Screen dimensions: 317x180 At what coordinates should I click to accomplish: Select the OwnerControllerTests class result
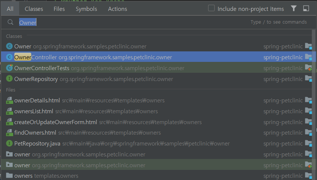pos(157,68)
